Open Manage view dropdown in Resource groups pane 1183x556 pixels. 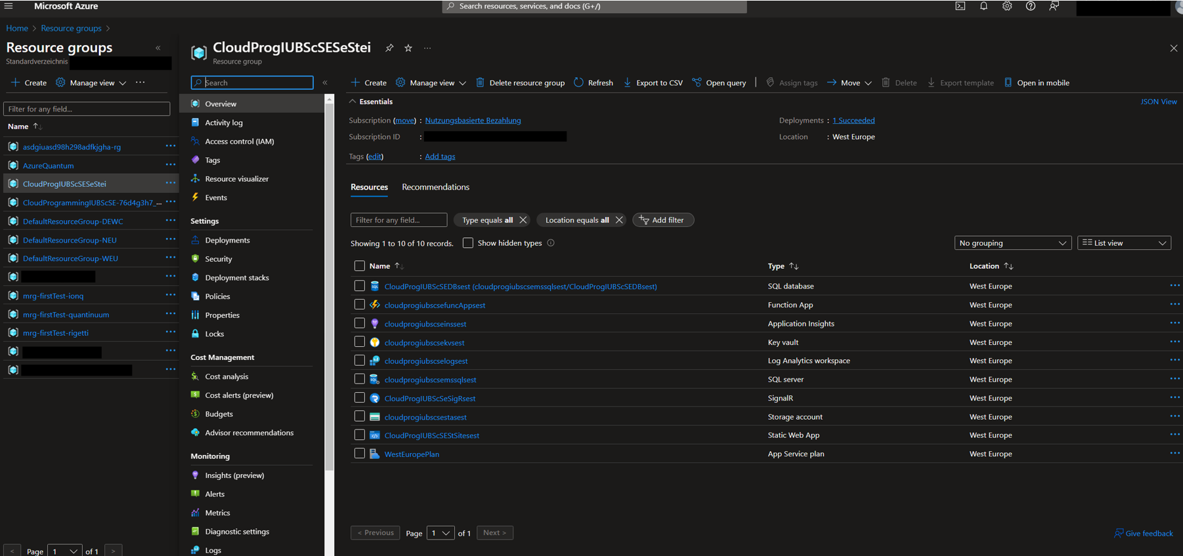pos(91,83)
